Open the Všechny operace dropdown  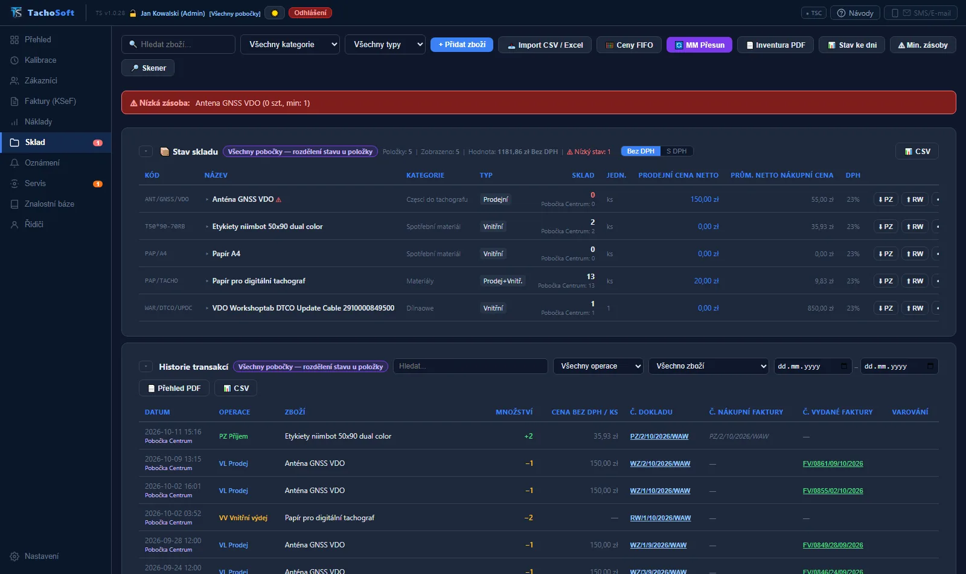pos(598,366)
